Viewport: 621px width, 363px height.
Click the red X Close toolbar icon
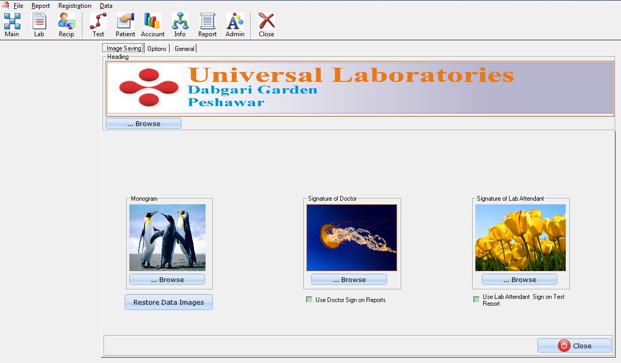coord(266,25)
